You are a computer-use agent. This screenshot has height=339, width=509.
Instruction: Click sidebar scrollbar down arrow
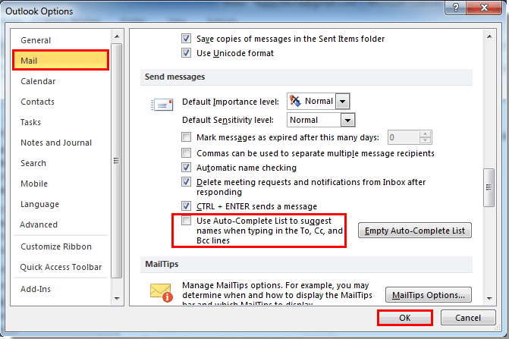[117, 299]
